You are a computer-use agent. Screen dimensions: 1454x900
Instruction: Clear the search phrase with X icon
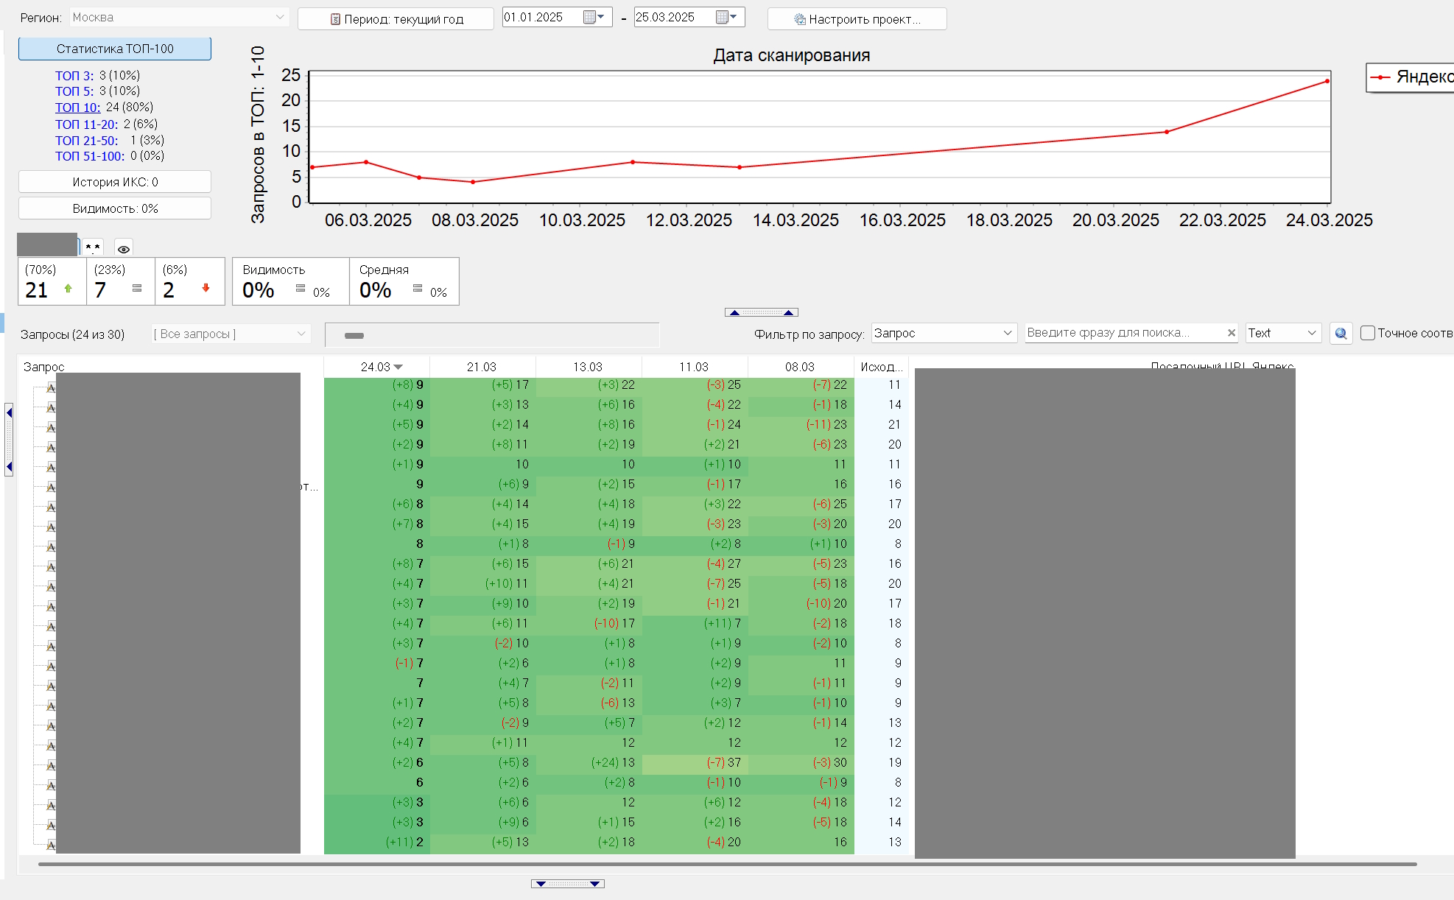coord(1231,333)
